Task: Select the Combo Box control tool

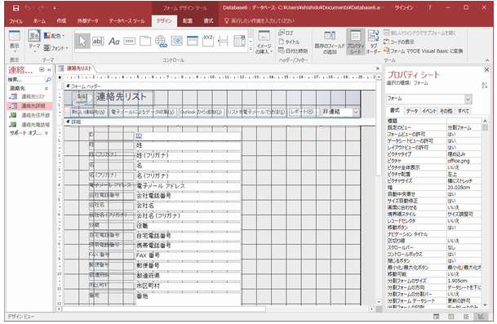Action: click(x=239, y=41)
